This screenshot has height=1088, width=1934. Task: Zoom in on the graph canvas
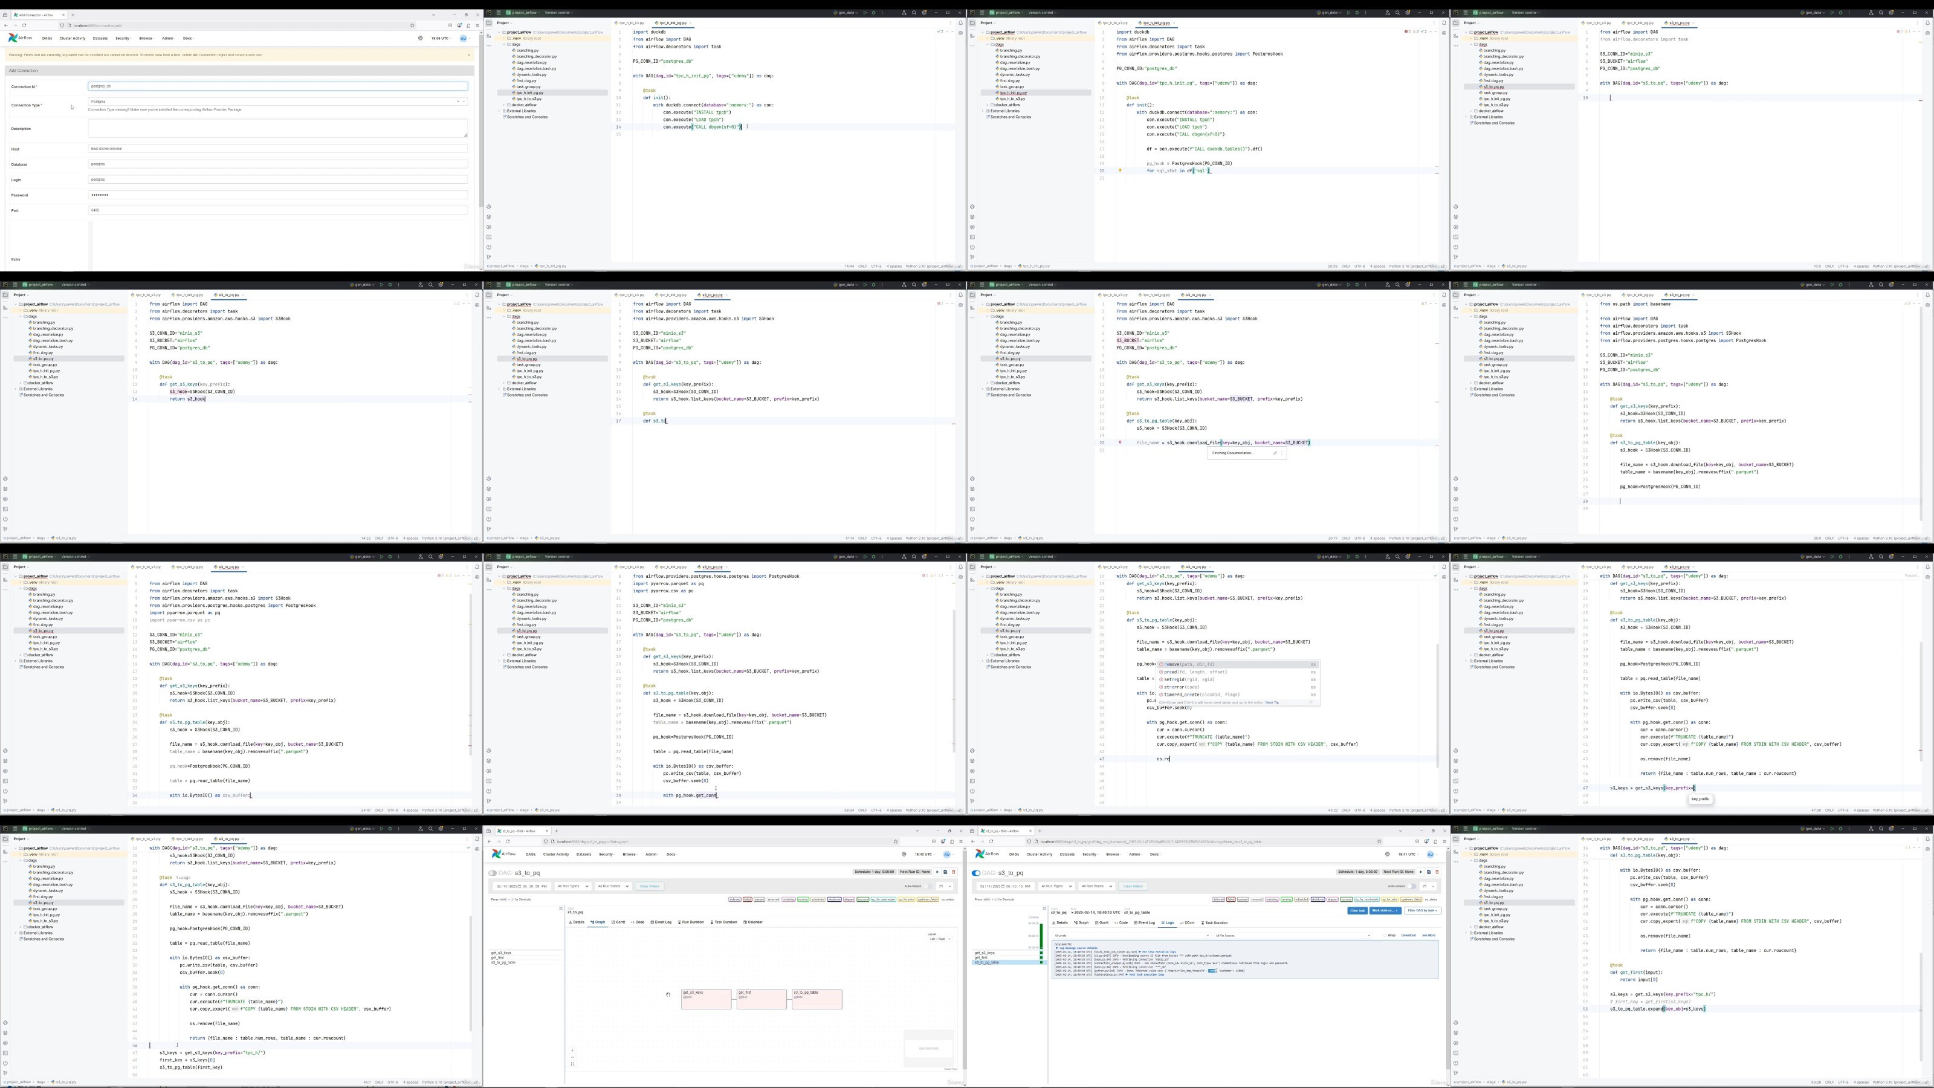[x=573, y=1051]
